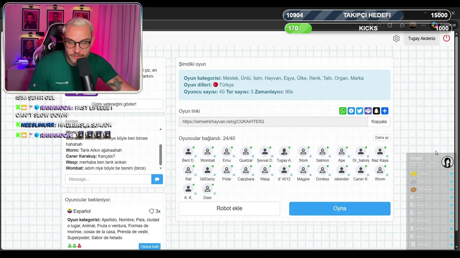This screenshot has width=460, height=258.
Task: Click Capybara player avatar
Action: tap(246, 171)
